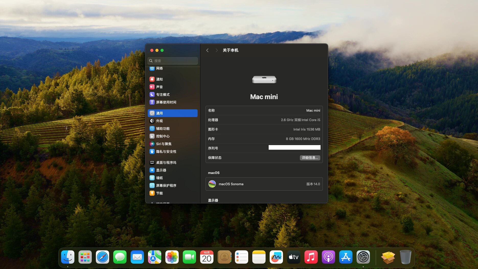Open 控制中心 settings pane

pos(173,136)
